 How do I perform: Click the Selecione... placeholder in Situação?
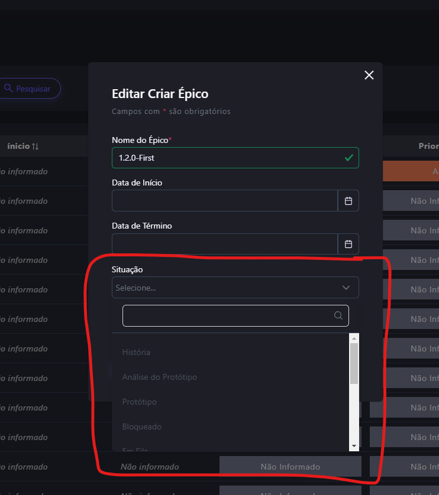[x=136, y=288]
